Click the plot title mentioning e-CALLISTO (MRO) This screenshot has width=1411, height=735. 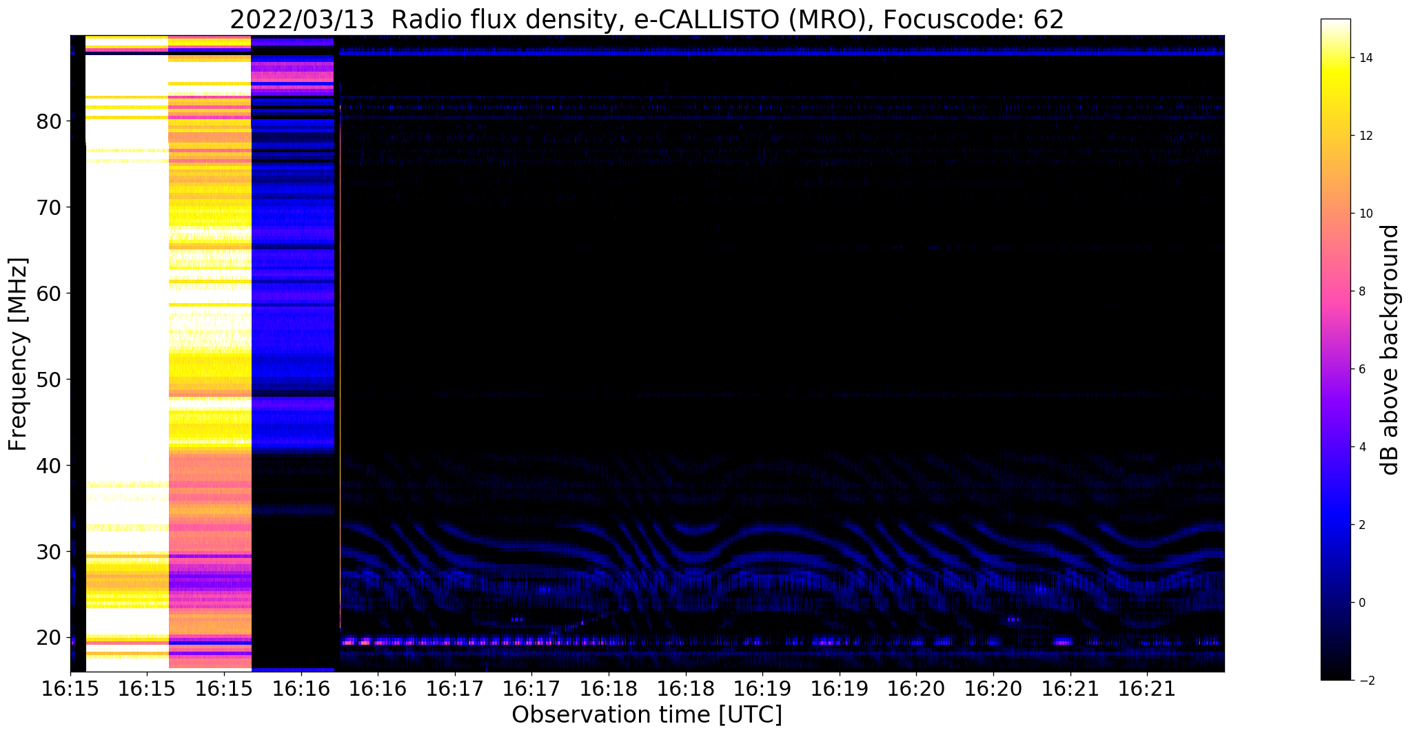pos(647,19)
